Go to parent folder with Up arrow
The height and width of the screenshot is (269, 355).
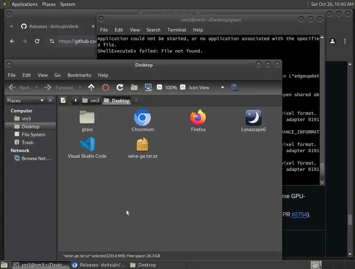[91, 87]
